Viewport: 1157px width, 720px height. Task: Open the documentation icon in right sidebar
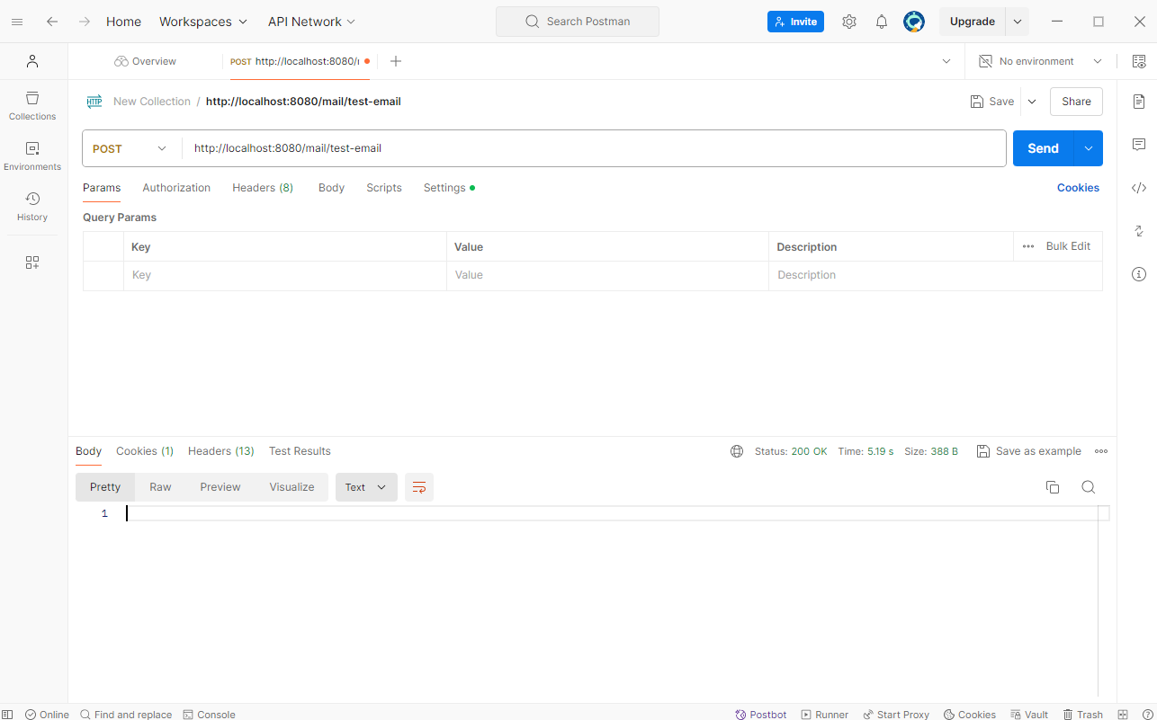[1139, 102]
